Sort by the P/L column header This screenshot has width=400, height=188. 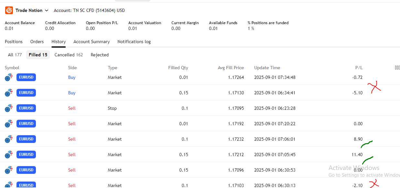[359, 68]
